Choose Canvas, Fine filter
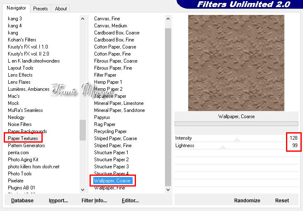The height and width of the screenshot is (211, 303). click(107, 19)
